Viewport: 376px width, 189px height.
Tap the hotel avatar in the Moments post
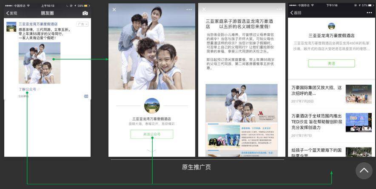pos(11,27)
